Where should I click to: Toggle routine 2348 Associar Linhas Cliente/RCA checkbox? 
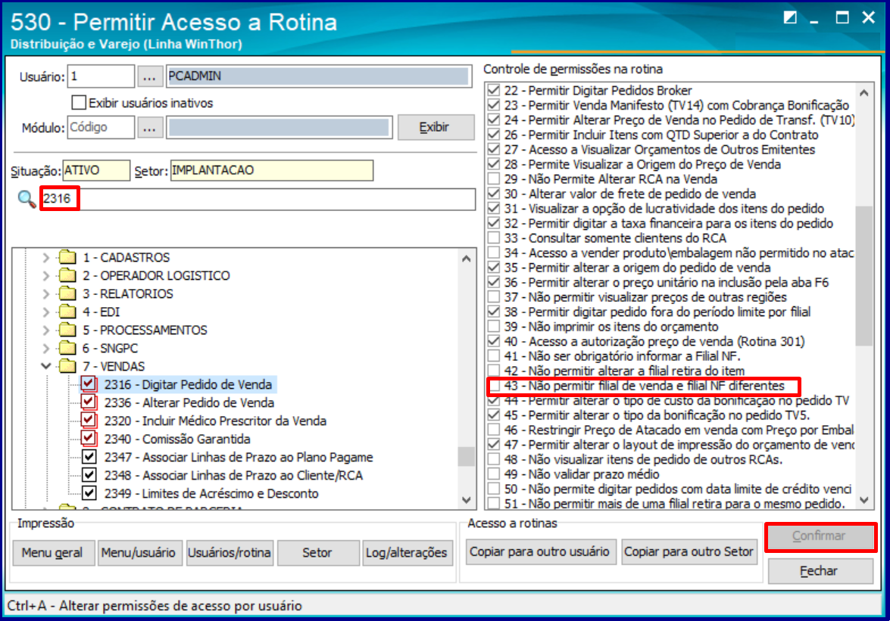tap(89, 475)
